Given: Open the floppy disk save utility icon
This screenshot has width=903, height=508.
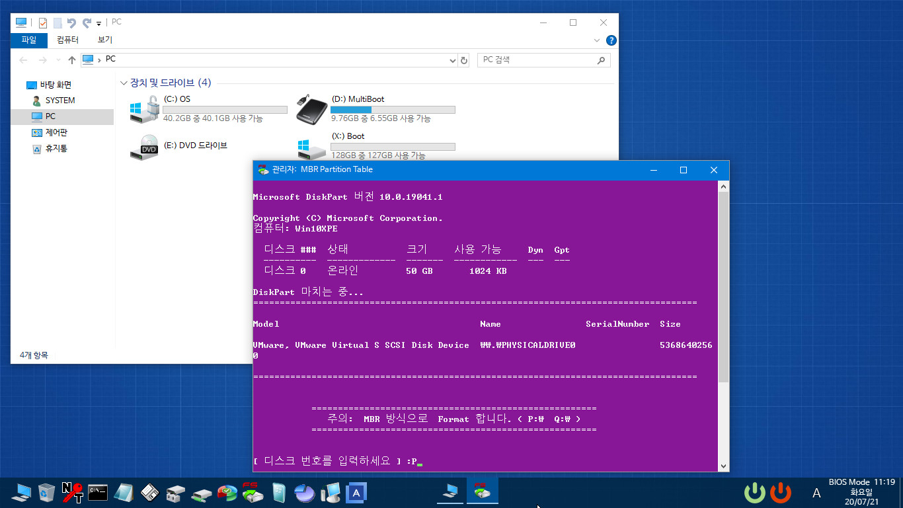Looking at the screenshot, I should (150, 493).
